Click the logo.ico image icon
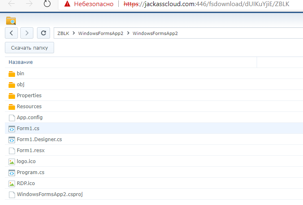The height and width of the screenshot is (205, 303). (x=12, y=162)
